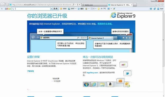Screen dimensions: 165x97
Task: Click the 搜索 button on SOSO toolbar
Action: point(56,9)
